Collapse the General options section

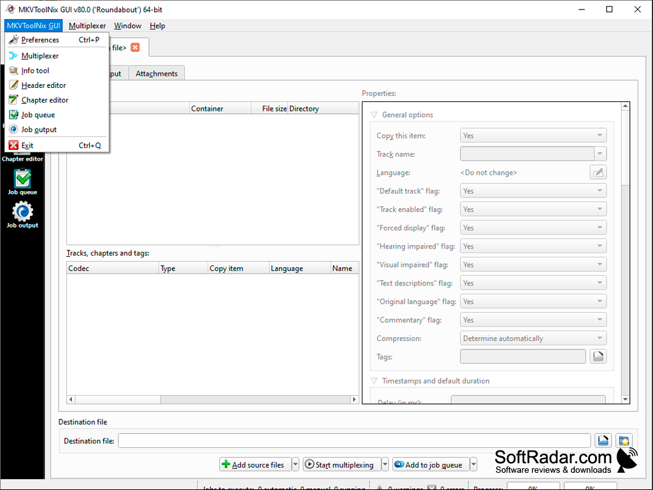[374, 115]
